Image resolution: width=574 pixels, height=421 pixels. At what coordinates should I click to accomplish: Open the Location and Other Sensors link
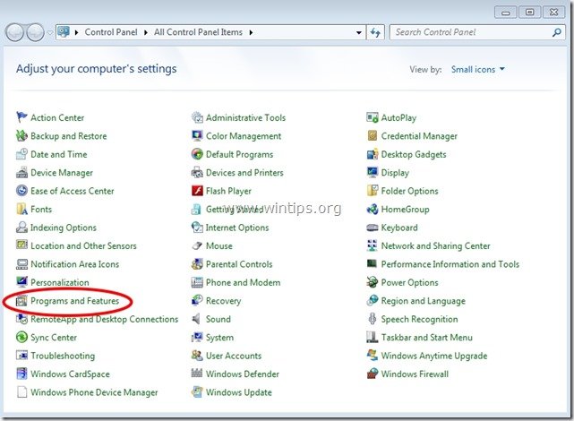(83, 245)
